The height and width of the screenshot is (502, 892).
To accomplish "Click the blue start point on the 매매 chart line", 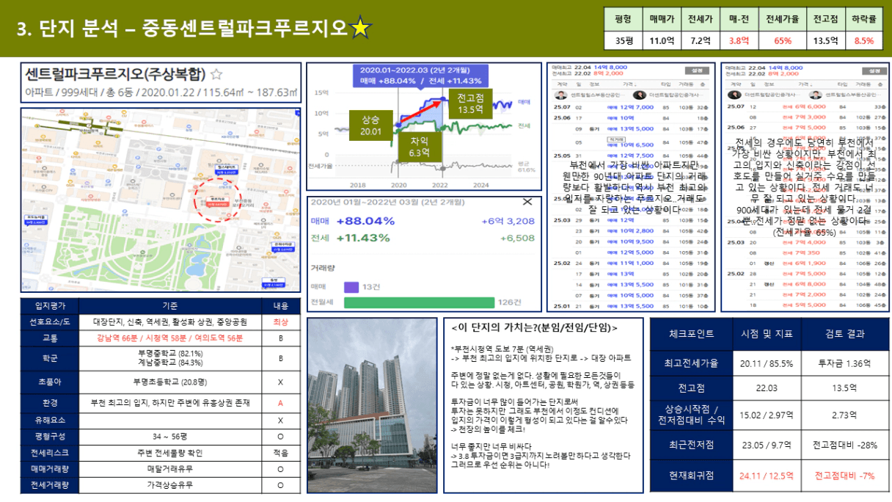I will click(x=398, y=125).
